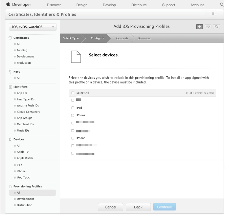Open iPhone devices in sidebar
225x215 pixels.
tap(21, 171)
